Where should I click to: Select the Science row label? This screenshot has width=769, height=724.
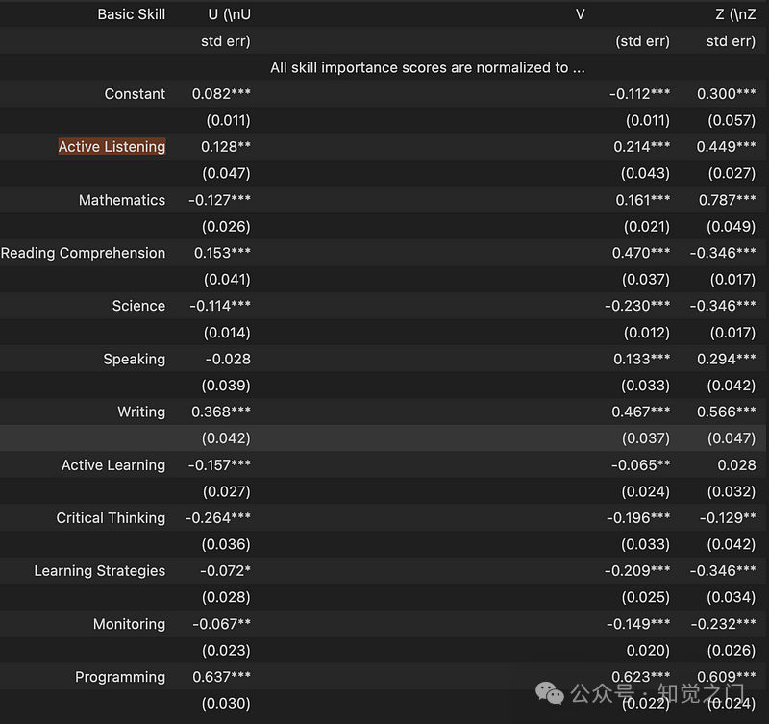(x=138, y=306)
